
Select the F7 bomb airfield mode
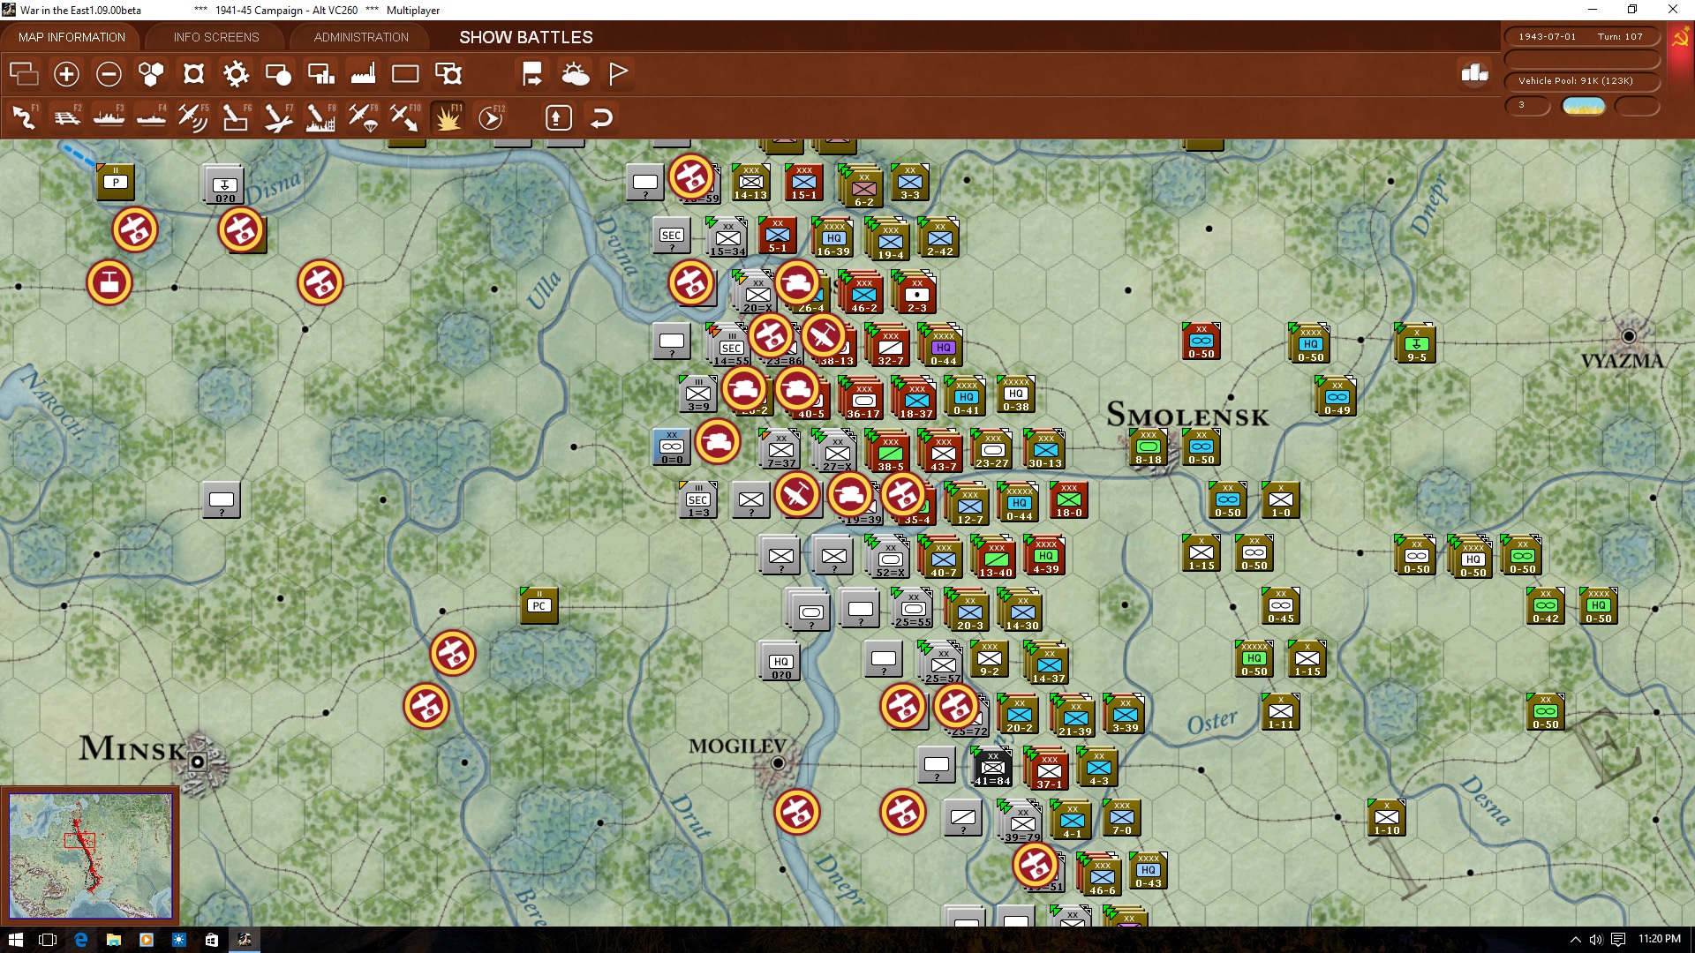point(278,117)
